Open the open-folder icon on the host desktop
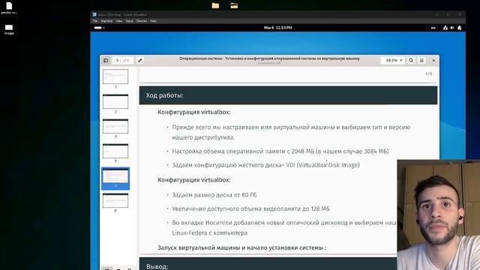 pyautogui.click(x=234, y=5)
